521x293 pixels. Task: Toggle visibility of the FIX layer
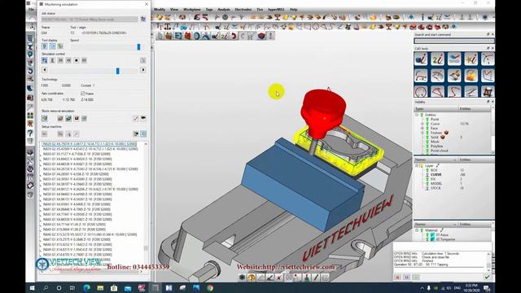427,179
